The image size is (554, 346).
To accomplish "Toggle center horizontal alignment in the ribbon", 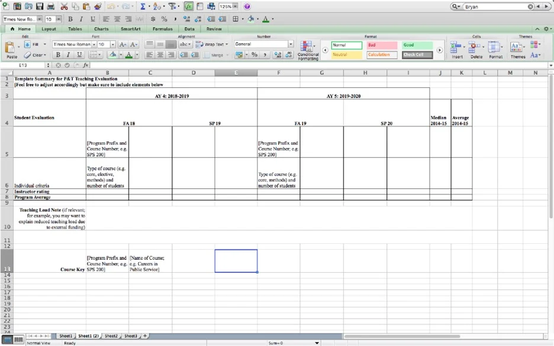I will (x=160, y=54).
